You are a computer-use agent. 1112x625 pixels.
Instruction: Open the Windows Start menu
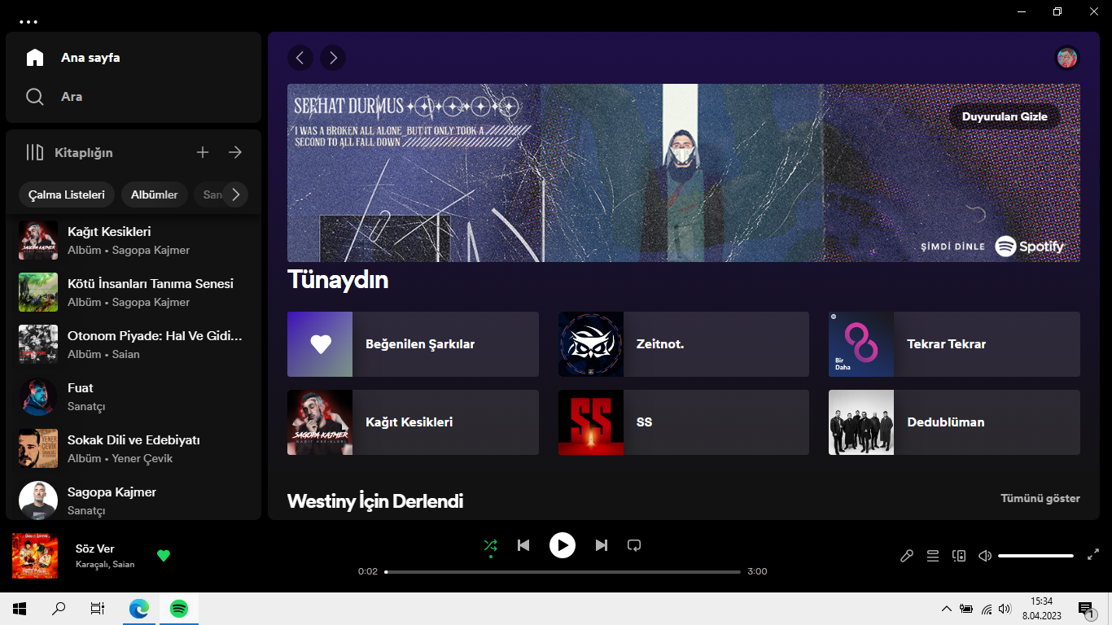20,609
